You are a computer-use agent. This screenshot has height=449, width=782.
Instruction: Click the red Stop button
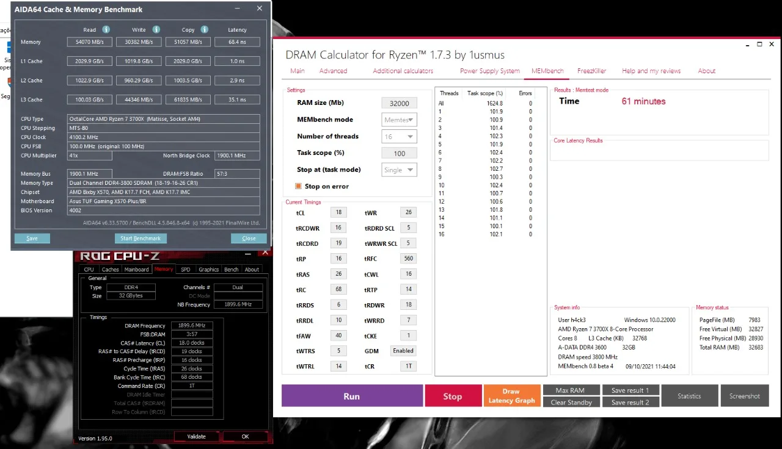pos(452,396)
